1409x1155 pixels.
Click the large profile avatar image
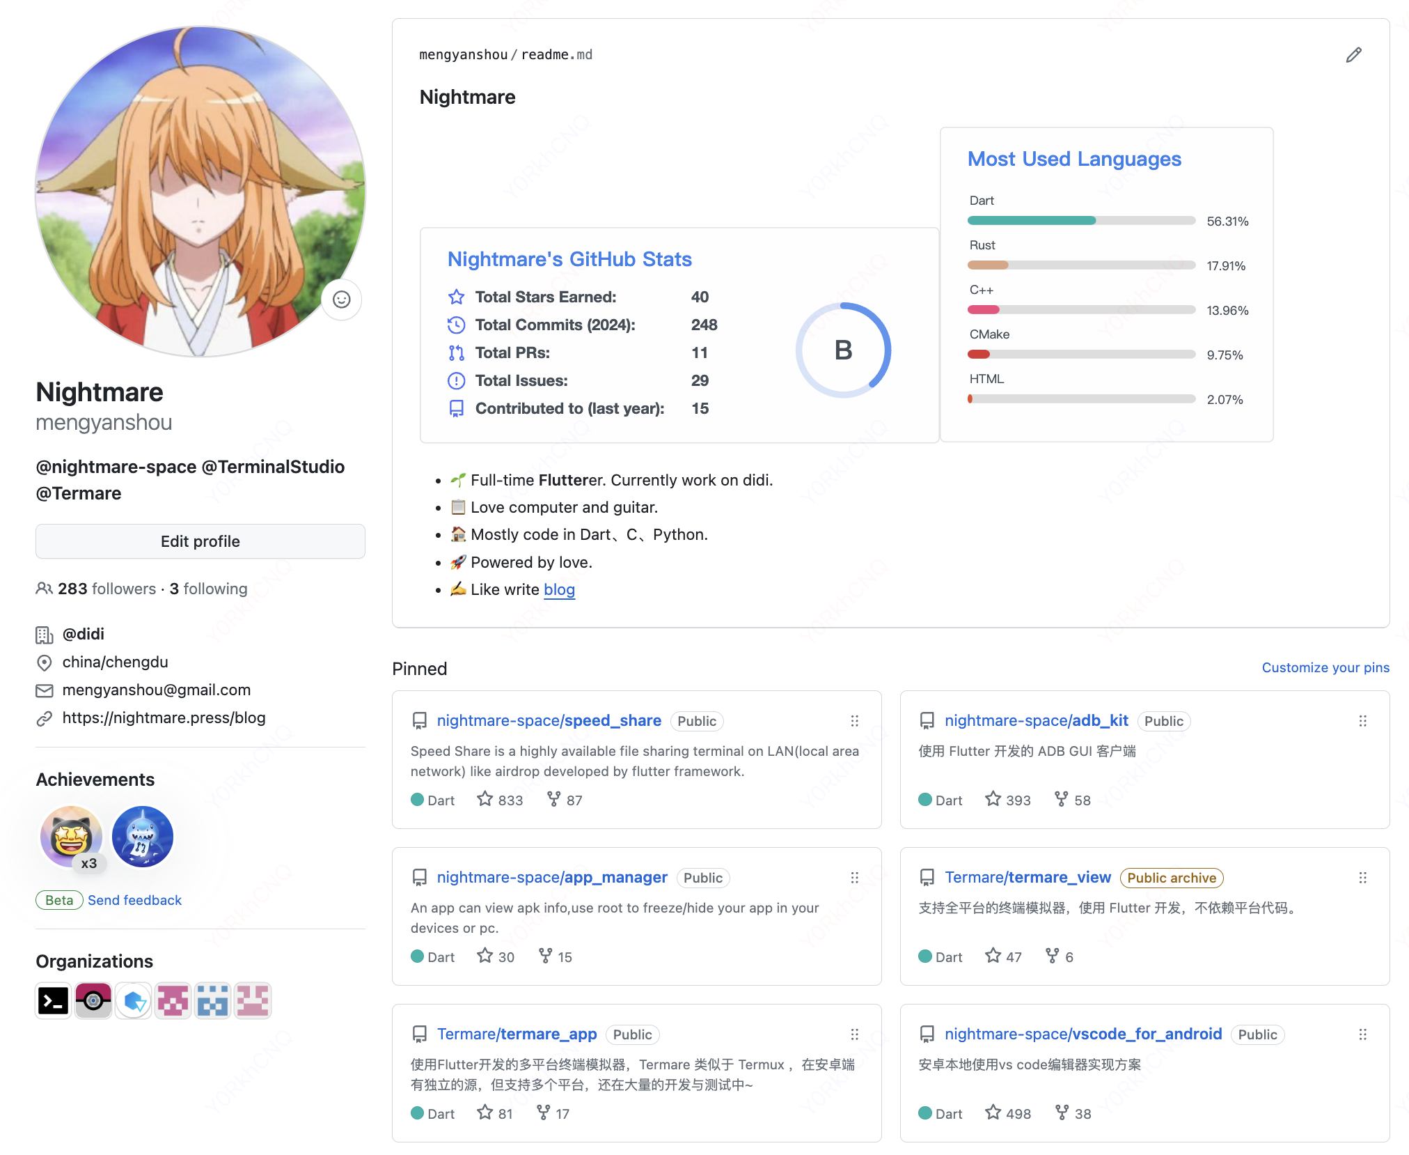coord(200,192)
